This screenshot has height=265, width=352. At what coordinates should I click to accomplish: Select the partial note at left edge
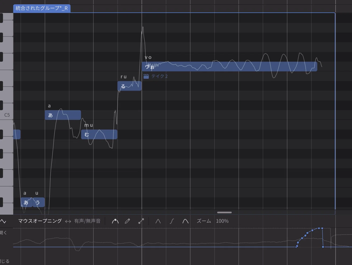coord(17,134)
